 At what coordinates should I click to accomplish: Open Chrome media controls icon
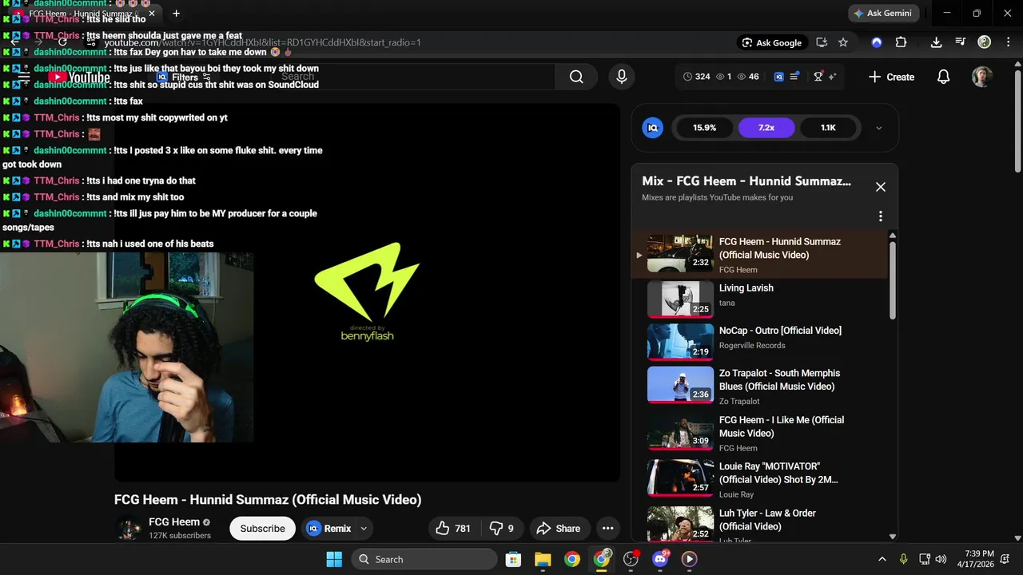pos(961,42)
